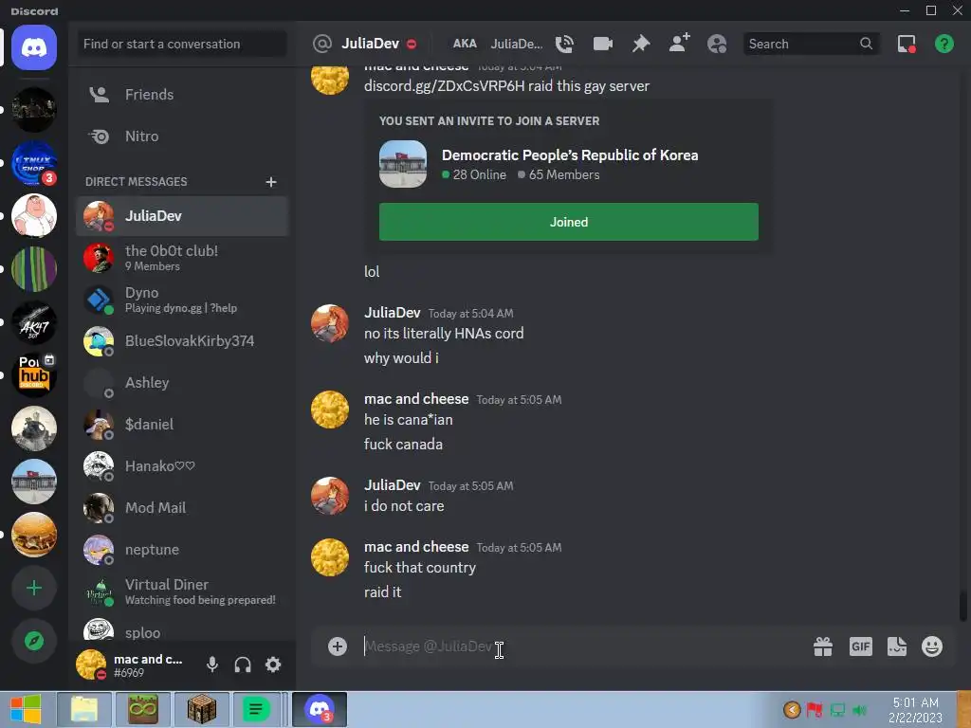Open Friends tab
The height and width of the screenshot is (728, 971).
pos(182,95)
